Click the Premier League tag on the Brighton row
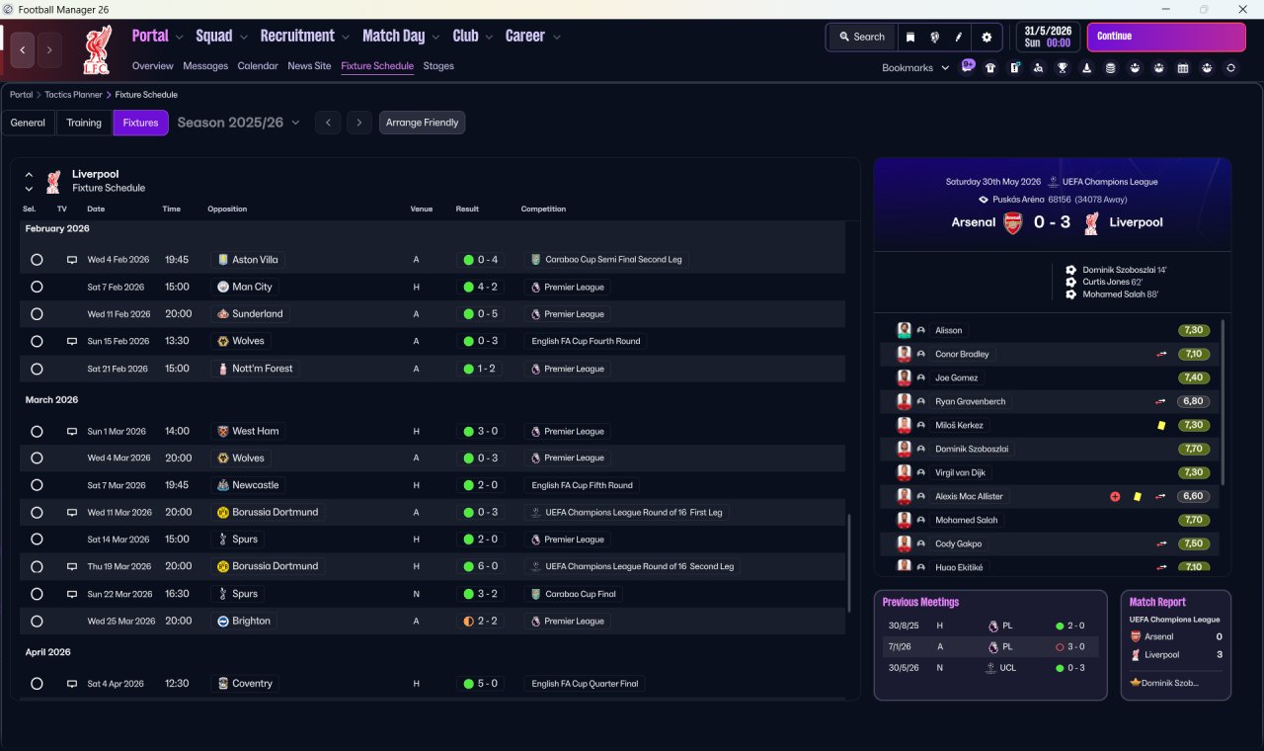 (567, 622)
